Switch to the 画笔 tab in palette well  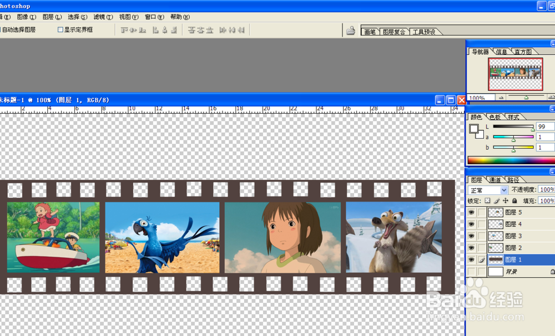370,32
